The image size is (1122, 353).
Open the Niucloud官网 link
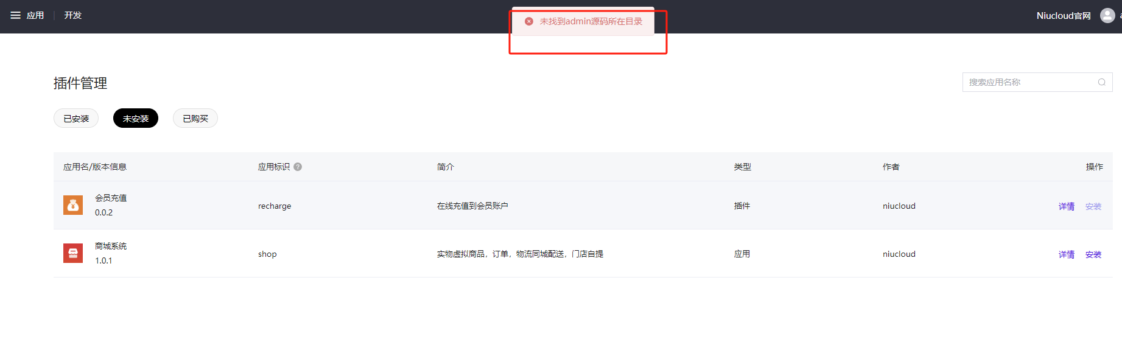[x=1064, y=16]
